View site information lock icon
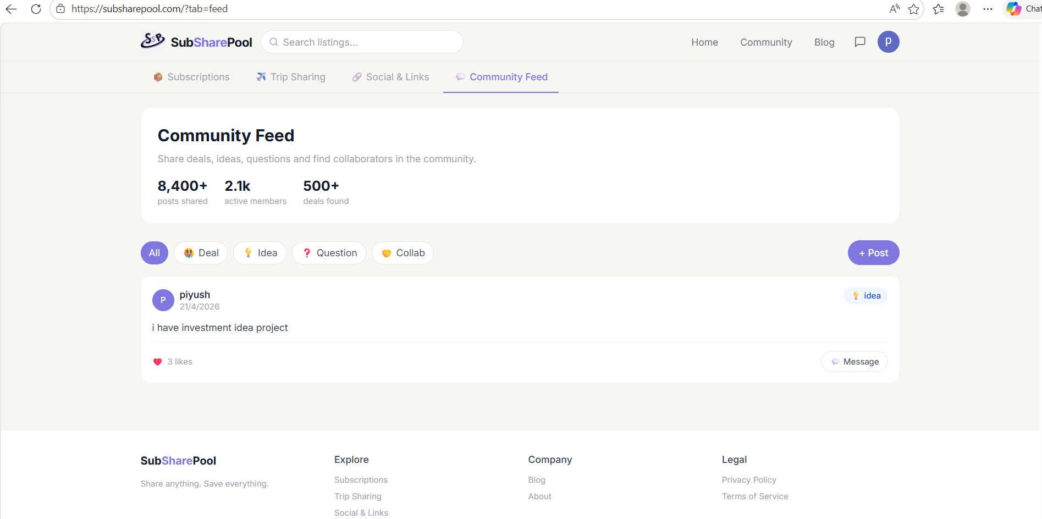Screen dimensions: 1042x519 pyautogui.click(x=60, y=9)
